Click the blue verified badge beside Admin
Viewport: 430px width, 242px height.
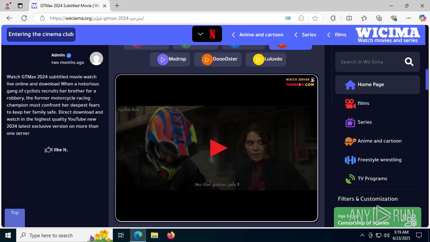point(69,55)
